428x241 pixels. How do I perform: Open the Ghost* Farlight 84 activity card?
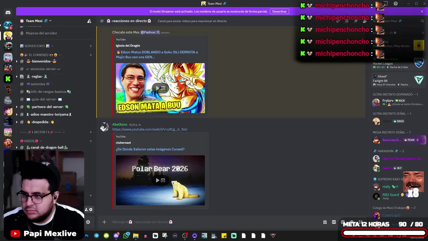[398, 80]
